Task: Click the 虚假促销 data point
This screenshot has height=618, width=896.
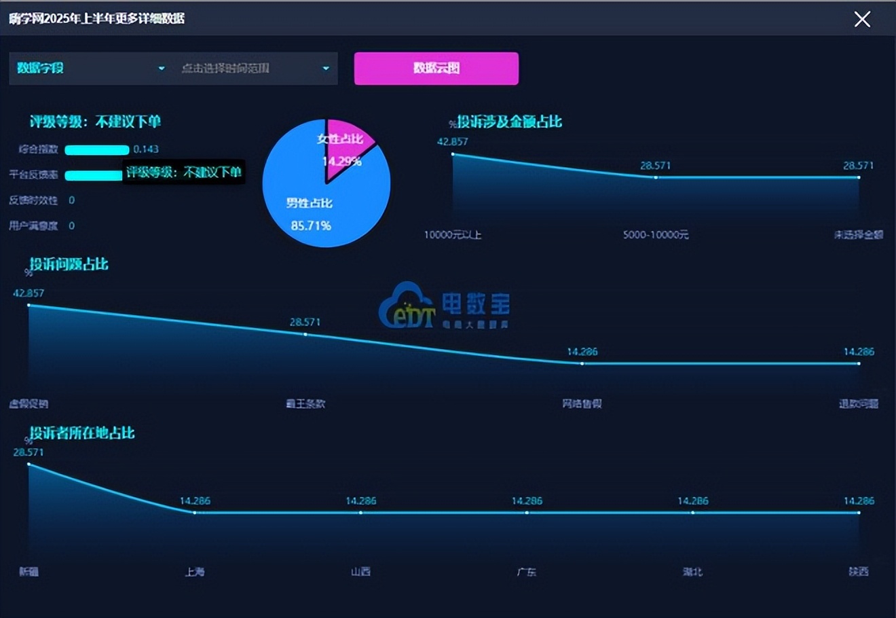Action: click(29, 305)
